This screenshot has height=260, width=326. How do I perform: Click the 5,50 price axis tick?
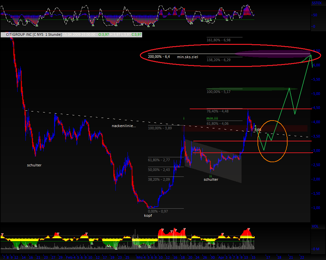pos(317,79)
